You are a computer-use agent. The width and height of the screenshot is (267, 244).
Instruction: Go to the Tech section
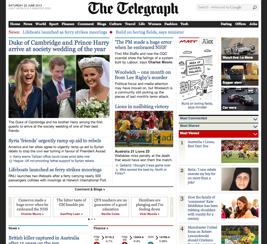pos(184,24)
